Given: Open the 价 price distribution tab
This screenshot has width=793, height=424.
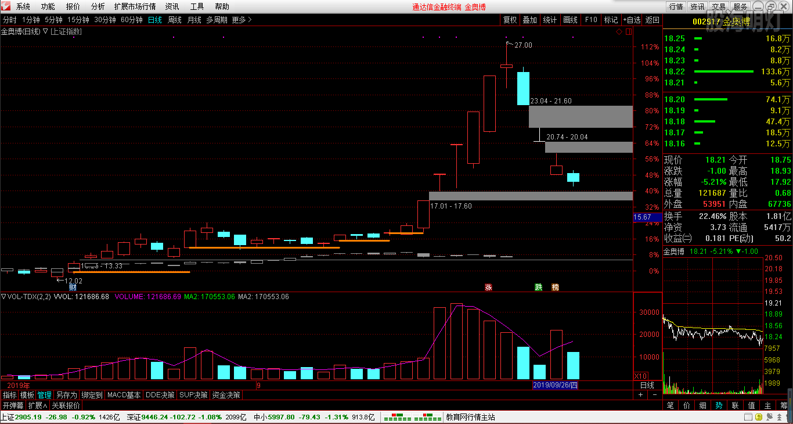Looking at the screenshot, I should pyautogui.click(x=687, y=405).
